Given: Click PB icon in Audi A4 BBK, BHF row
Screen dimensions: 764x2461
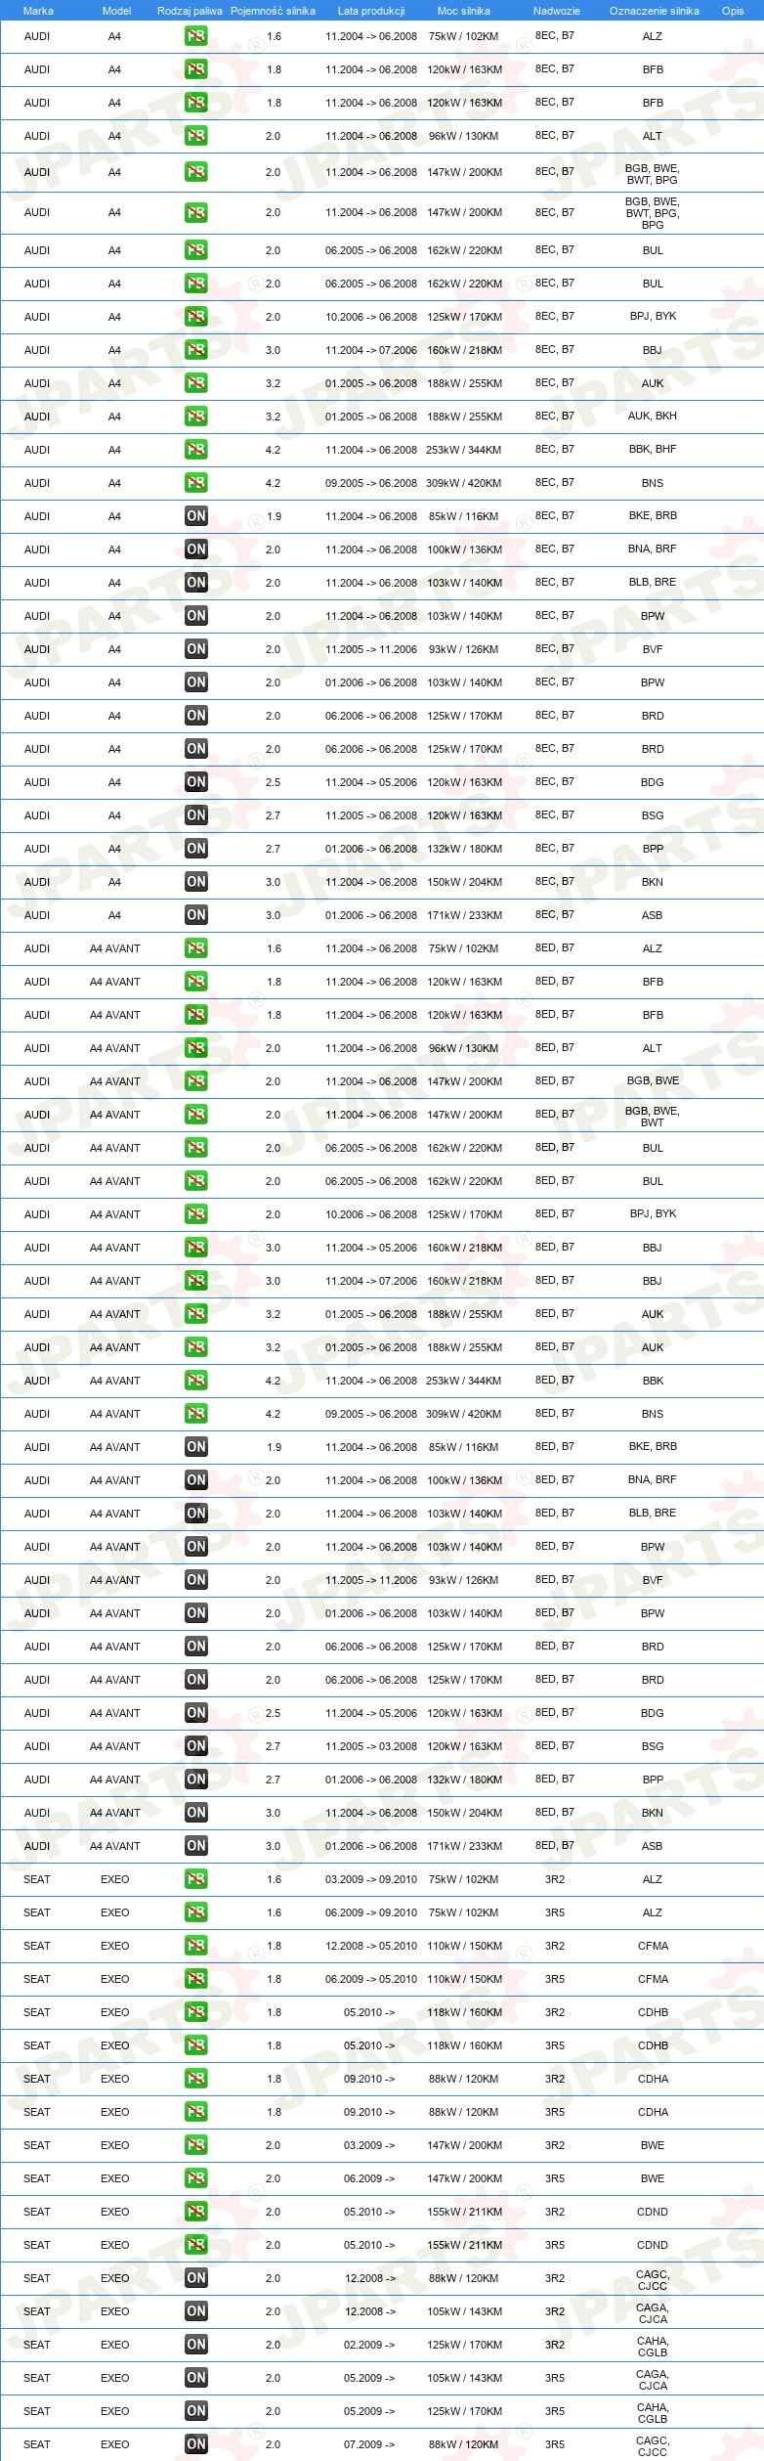Looking at the screenshot, I should click(x=195, y=450).
